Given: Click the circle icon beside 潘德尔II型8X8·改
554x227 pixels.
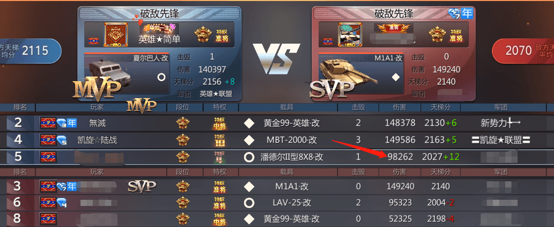Looking at the screenshot, I should coord(249,157).
